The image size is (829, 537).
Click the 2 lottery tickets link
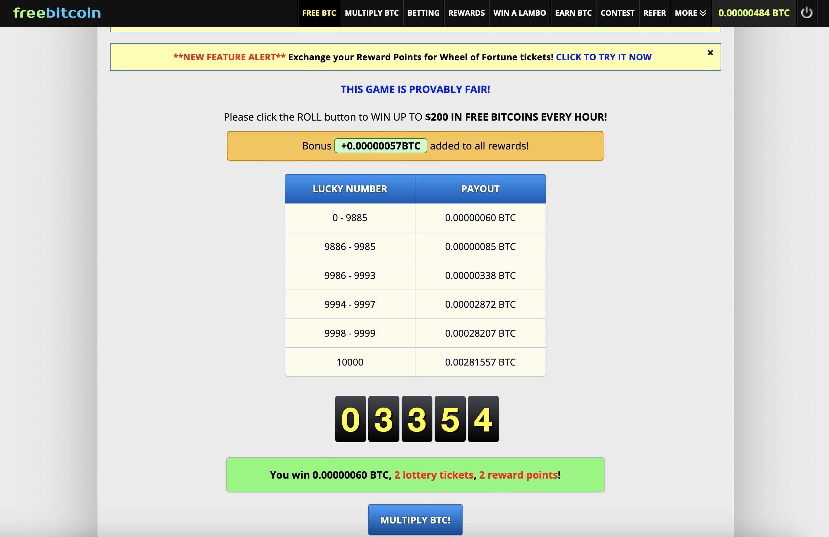pos(434,475)
